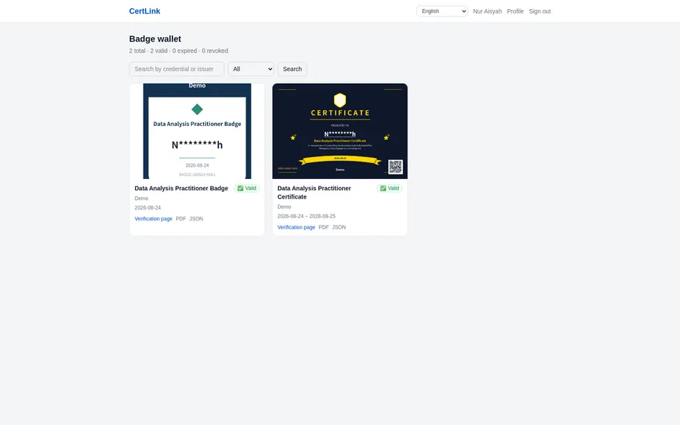The width and height of the screenshot is (680, 425).
Task: Focus the search by credential or issuer field
Action: point(177,69)
